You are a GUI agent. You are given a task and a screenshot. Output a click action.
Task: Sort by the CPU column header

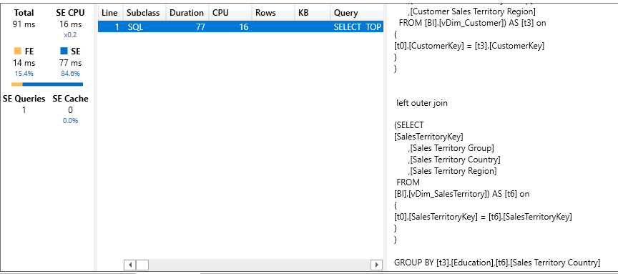click(x=230, y=13)
